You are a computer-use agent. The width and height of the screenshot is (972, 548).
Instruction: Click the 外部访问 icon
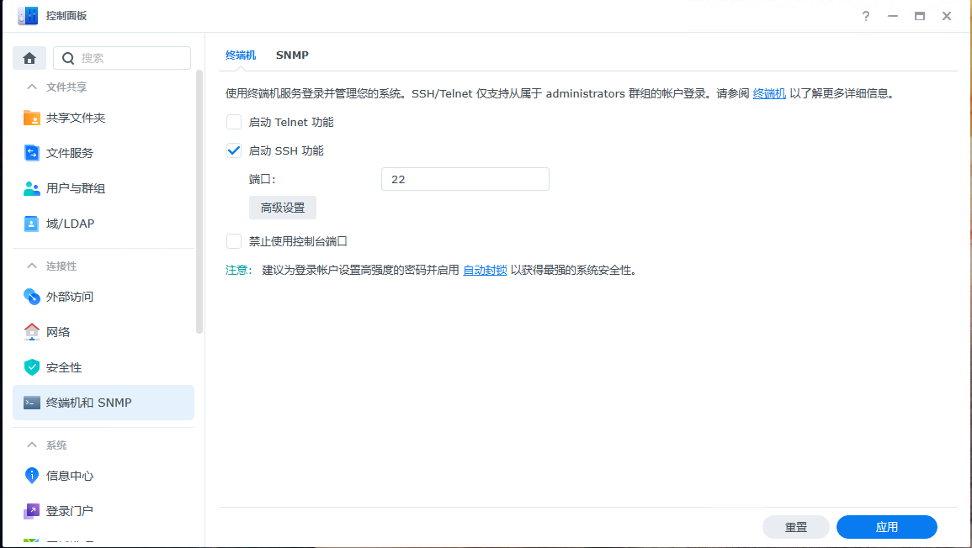[32, 297]
